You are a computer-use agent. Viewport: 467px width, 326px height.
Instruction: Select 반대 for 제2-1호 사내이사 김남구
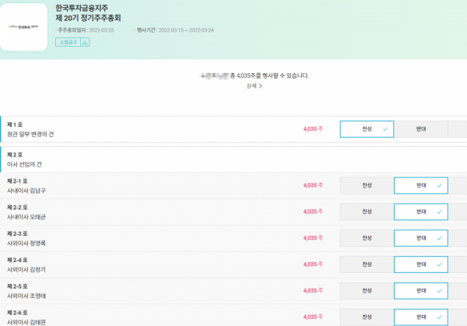tap(421, 185)
